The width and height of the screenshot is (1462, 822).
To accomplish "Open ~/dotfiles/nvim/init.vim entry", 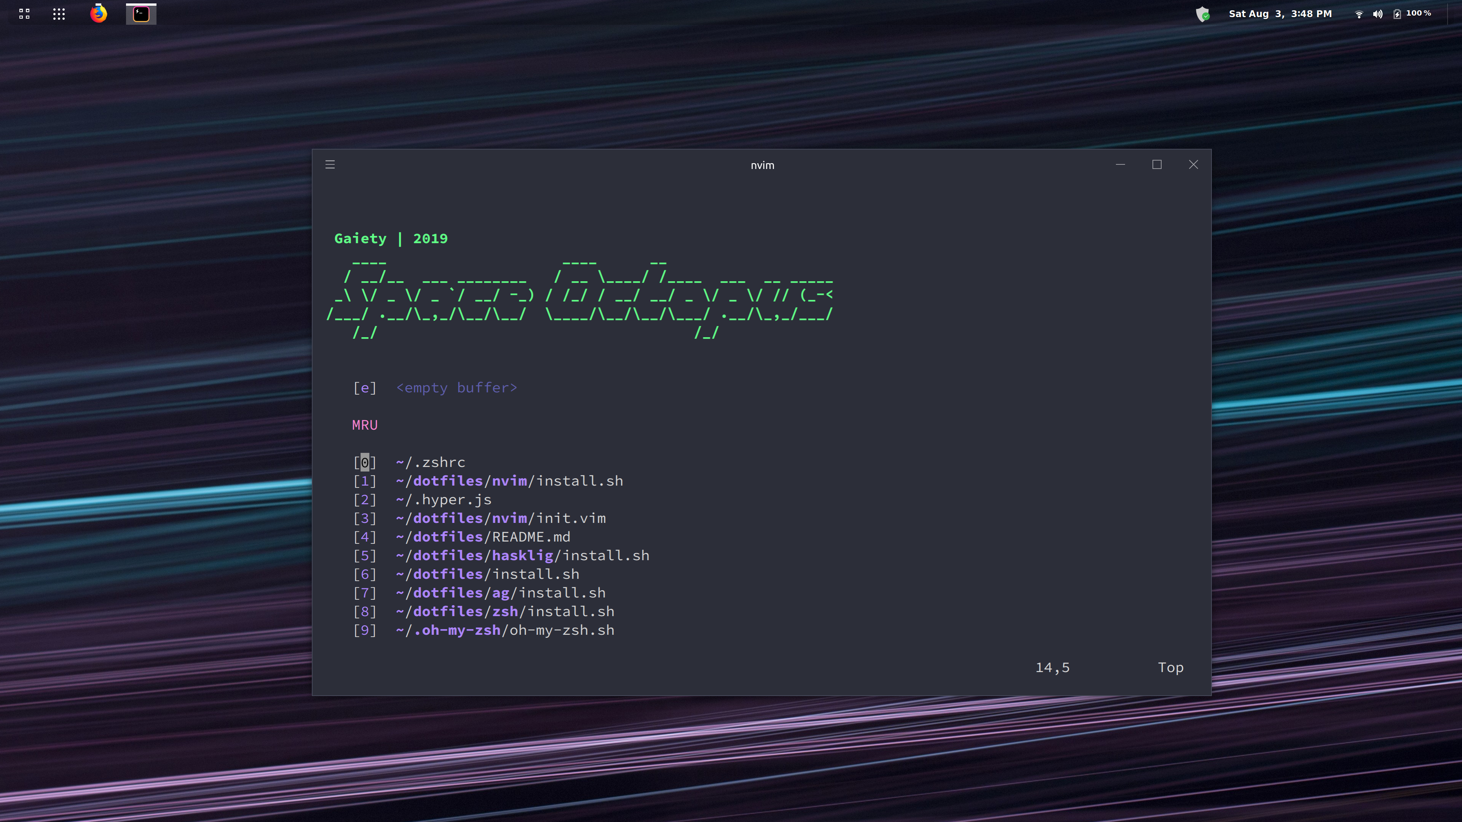I will click(x=501, y=518).
